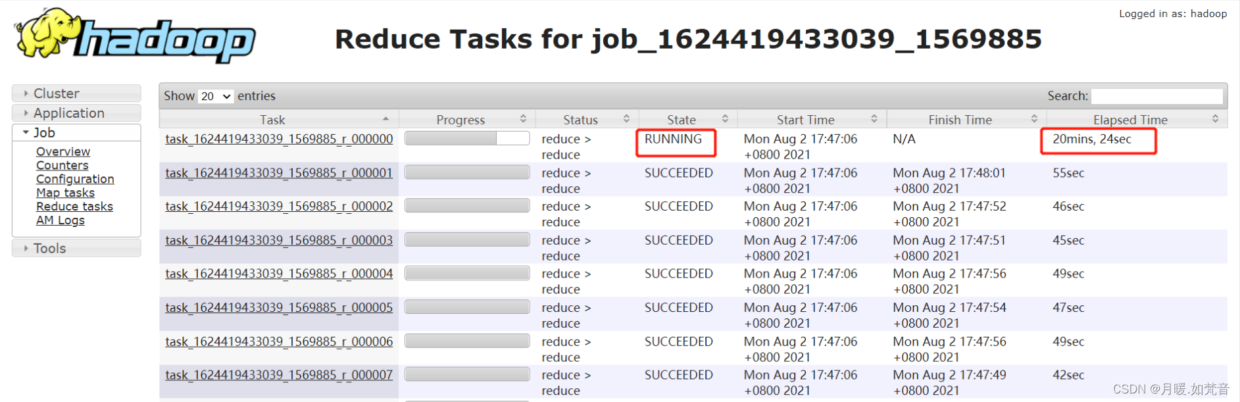Click the RUNNING state cell
This screenshot has width=1240, height=402.
click(x=674, y=139)
